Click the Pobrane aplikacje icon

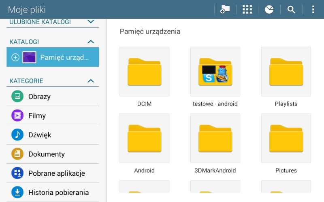(x=17, y=173)
